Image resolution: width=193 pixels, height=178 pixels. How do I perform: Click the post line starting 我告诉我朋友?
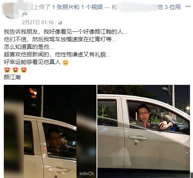click(x=65, y=32)
